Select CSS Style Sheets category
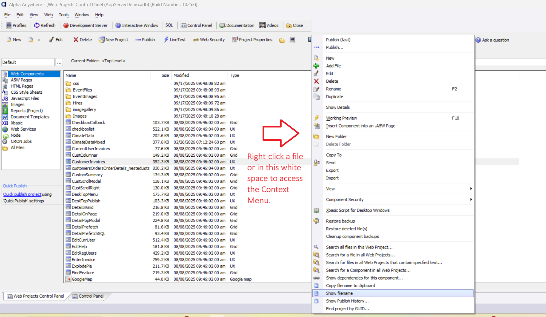This screenshot has height=317, width=546. click(26, 92)
